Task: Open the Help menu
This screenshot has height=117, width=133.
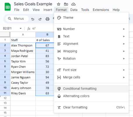Action: click(x=116, y=10)
